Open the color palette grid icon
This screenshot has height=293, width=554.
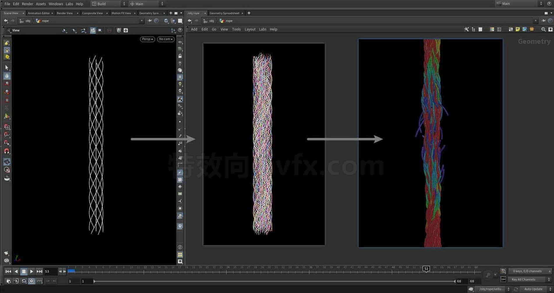click(492, 29)
